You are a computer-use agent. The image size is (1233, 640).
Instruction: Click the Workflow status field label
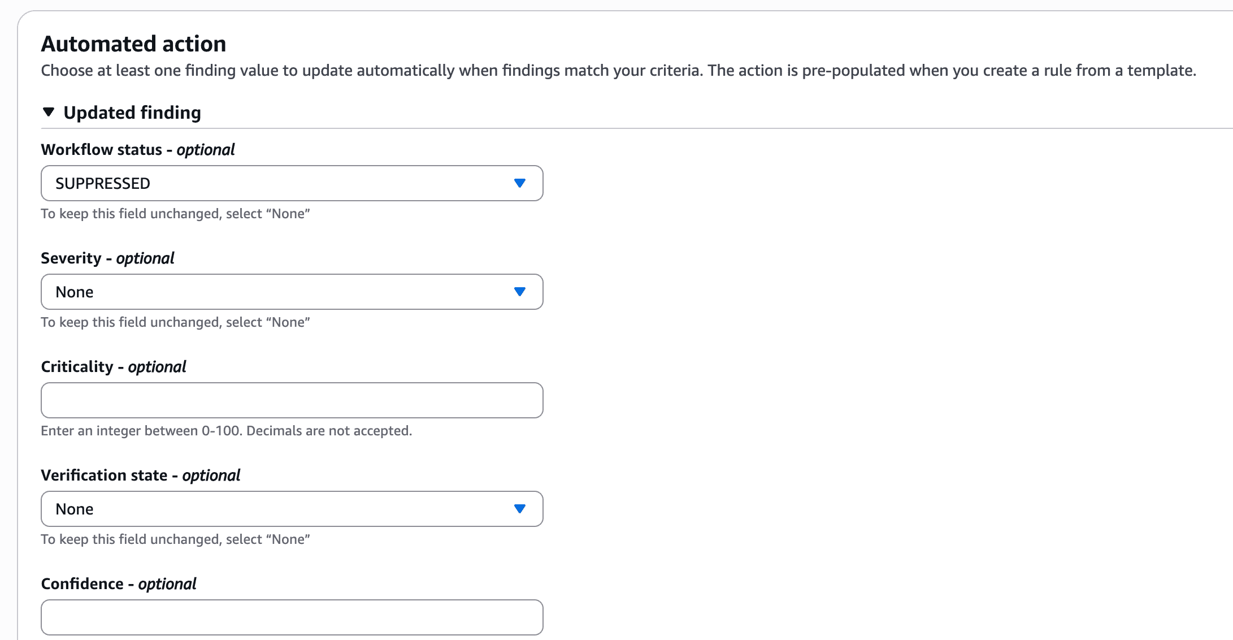137,150
